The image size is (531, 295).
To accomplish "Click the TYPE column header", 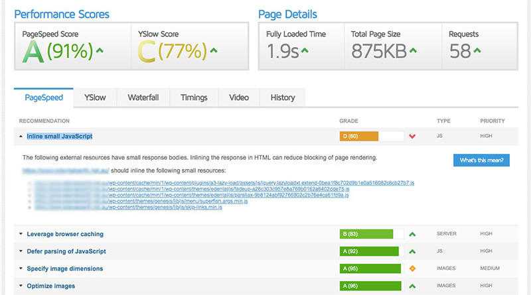I will [x=443, y=121].
